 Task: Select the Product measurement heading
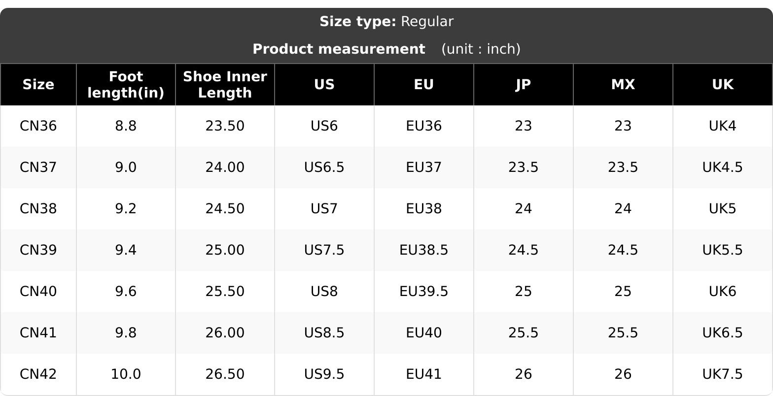pyautogui.click(x=339, y=49)
